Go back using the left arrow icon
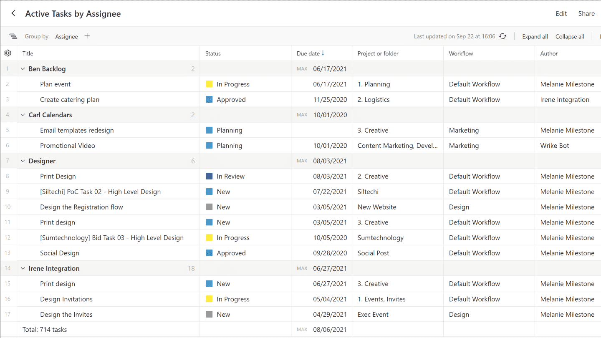 (13, 13)
